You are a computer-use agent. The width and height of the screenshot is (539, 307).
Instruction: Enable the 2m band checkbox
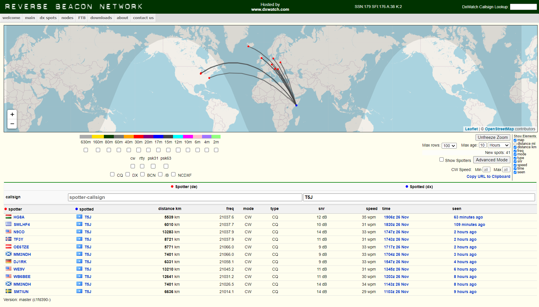(x=216, y=150)
